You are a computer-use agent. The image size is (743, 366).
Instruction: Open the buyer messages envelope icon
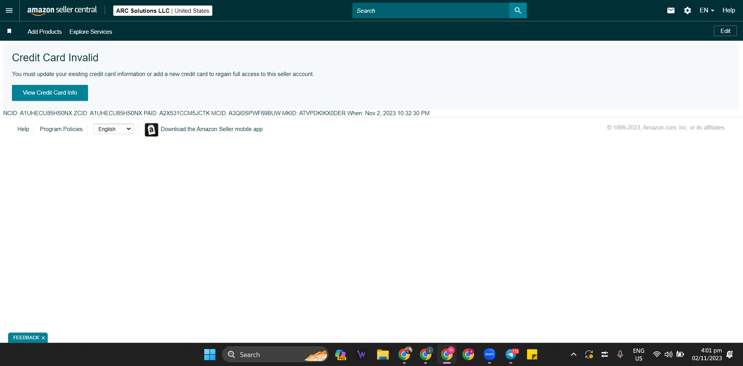click(x=671, y=10)
